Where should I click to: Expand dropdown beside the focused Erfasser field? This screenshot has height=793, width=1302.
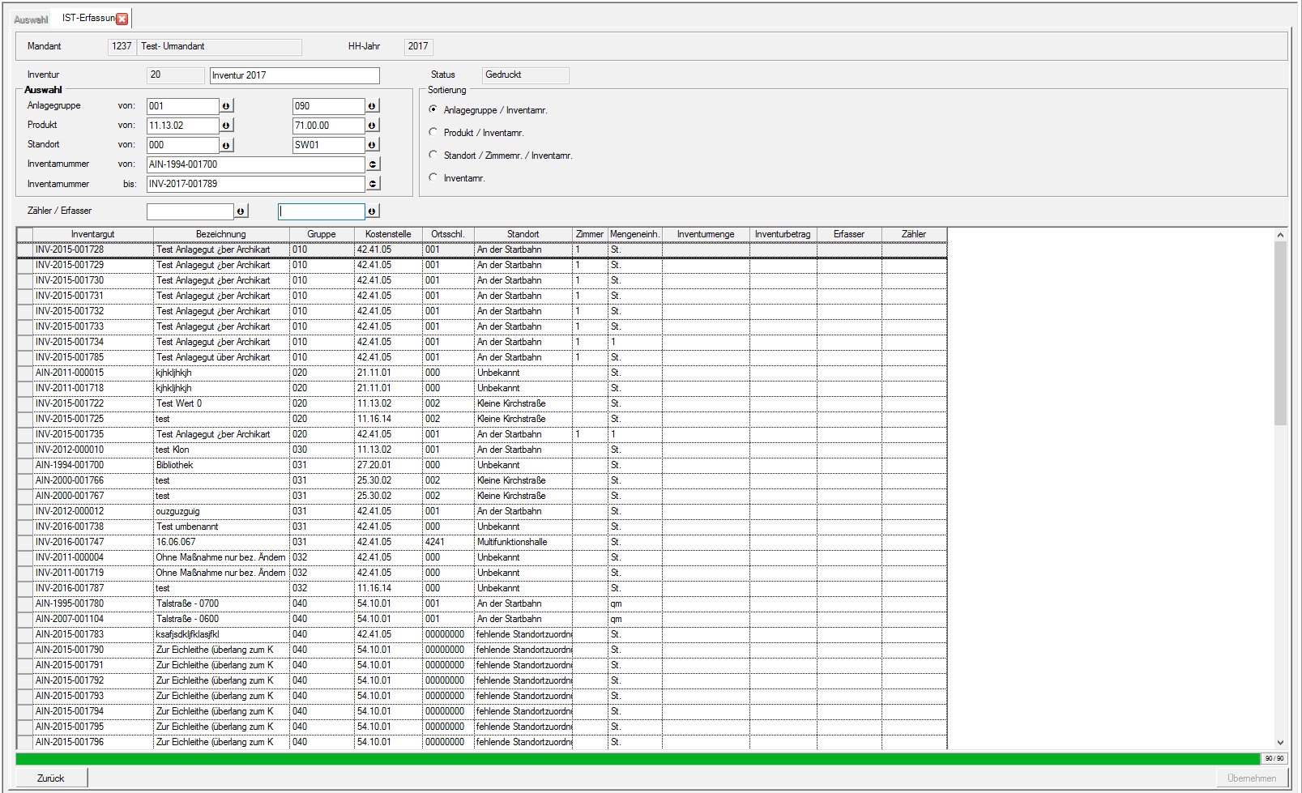point(372,211)
